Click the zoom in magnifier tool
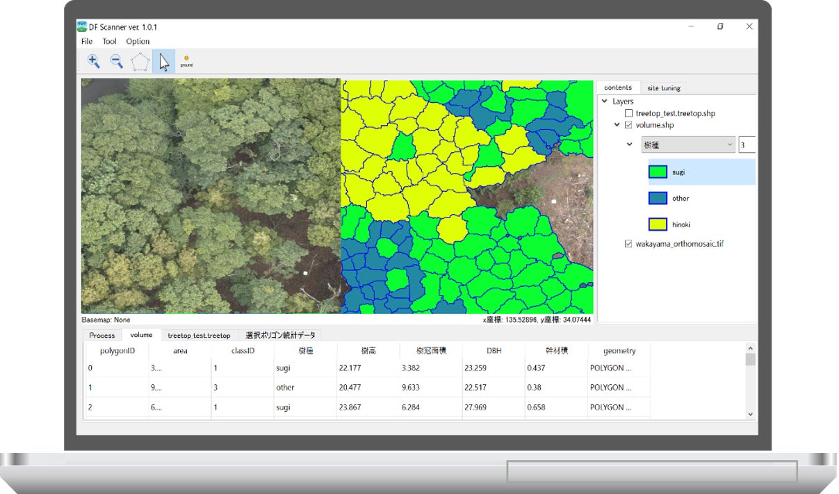The image size is (839, 494). (93, 62)
